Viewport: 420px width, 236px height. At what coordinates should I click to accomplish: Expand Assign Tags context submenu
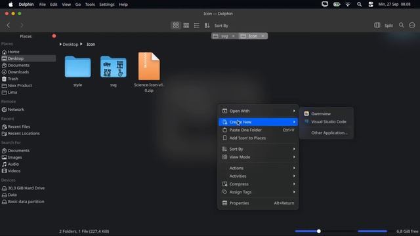click(258, 192)
